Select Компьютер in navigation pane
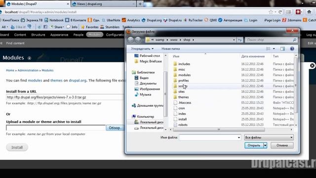Image resolution: width=316 pixels, height=178 pixels. [x=143, y=117]
